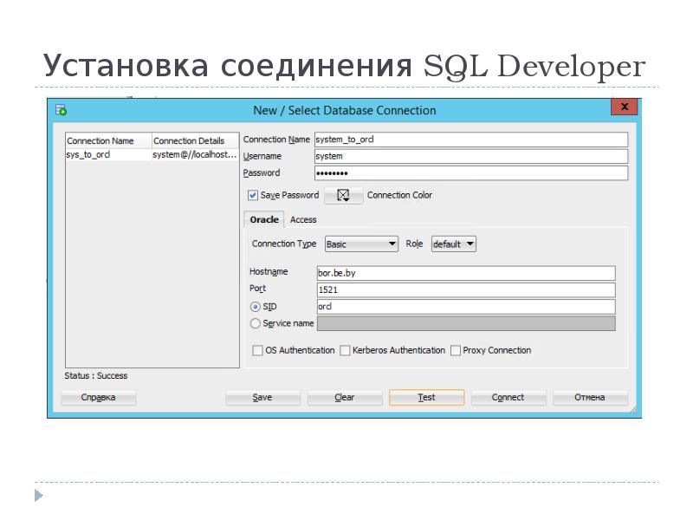Click the database icon in the title bar
Viewport: 693px width, 520px height.
[61, 108]
